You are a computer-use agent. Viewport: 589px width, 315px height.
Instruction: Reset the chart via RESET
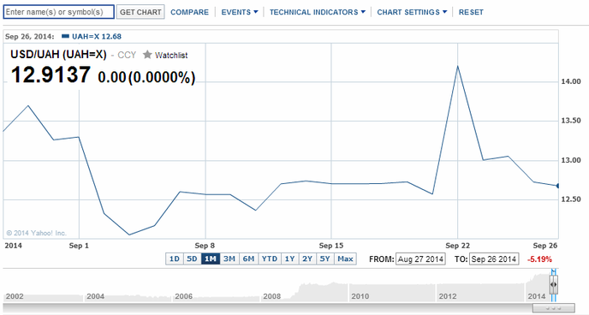[471, 12]
